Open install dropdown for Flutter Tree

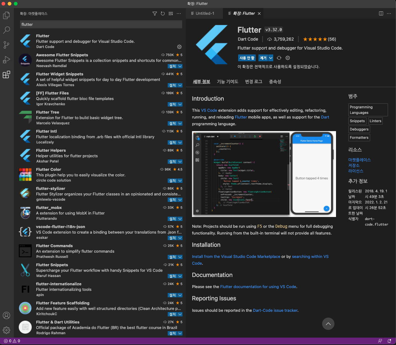180,123
